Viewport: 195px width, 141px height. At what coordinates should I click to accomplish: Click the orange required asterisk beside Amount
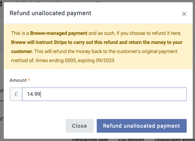click(29, 80)
